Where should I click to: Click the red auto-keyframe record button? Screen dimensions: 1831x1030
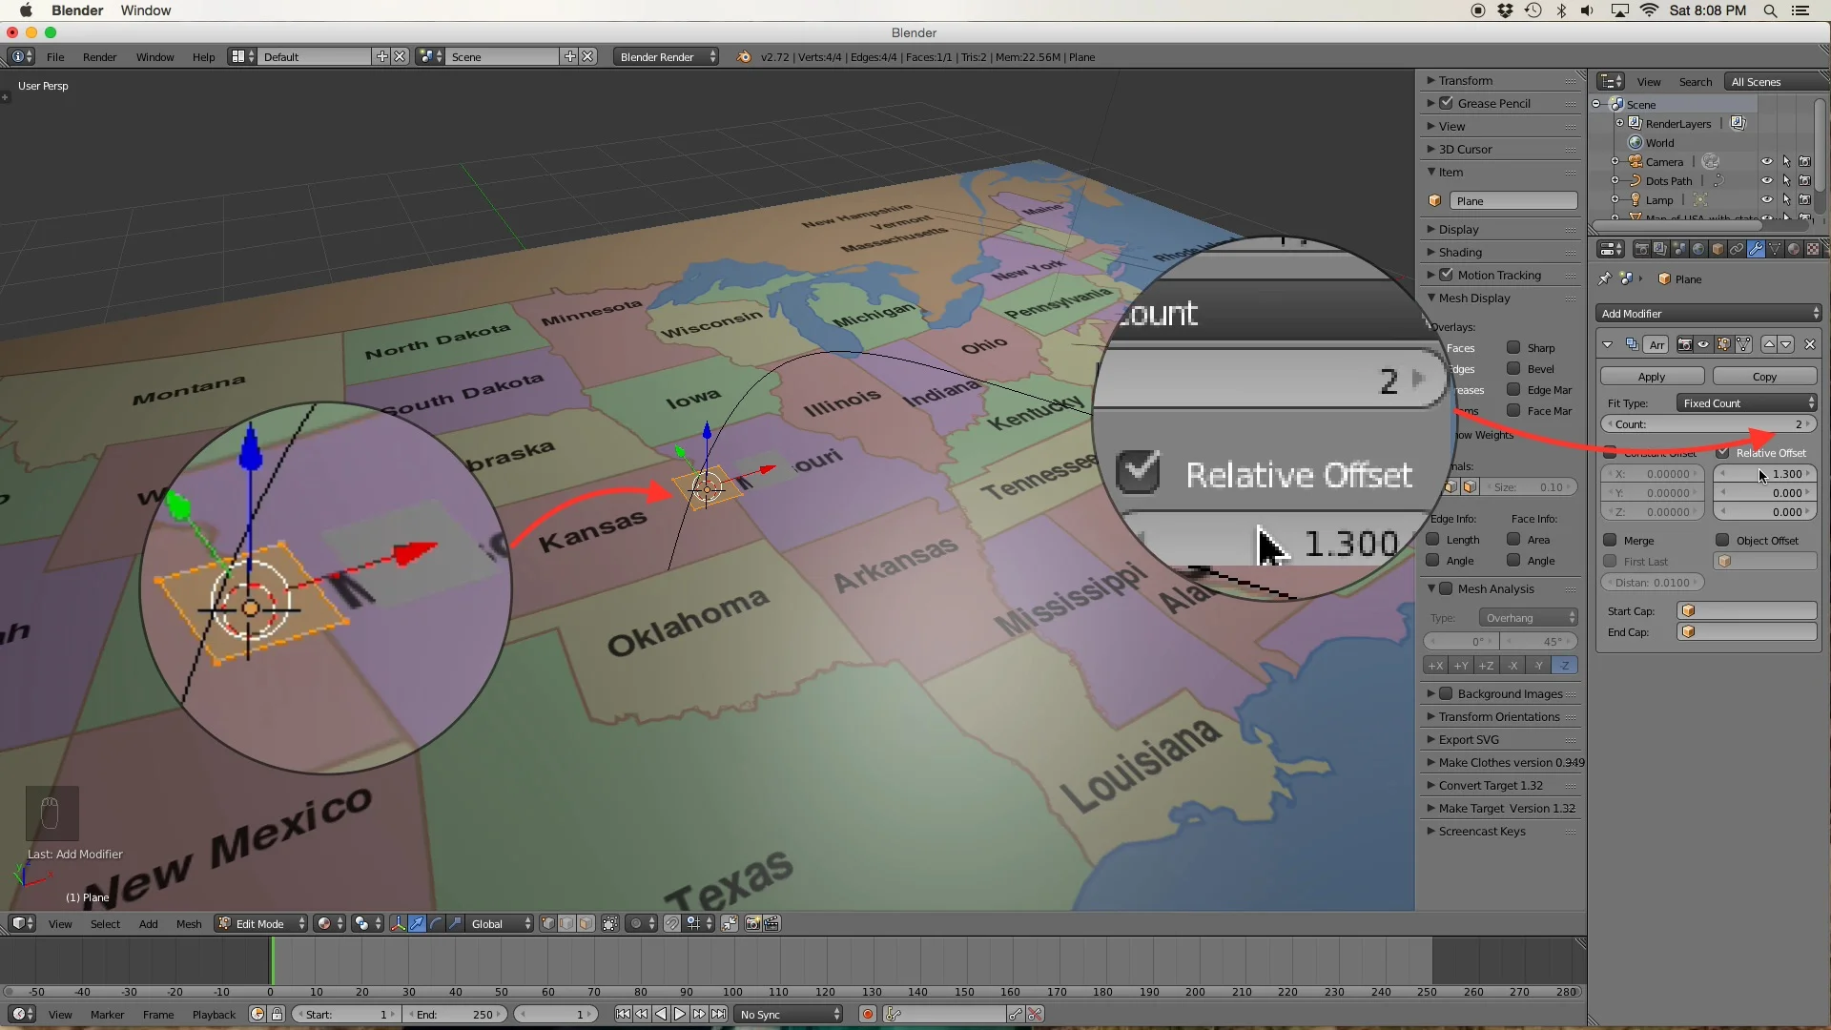pyautogui.click(x=868, y=1014)
